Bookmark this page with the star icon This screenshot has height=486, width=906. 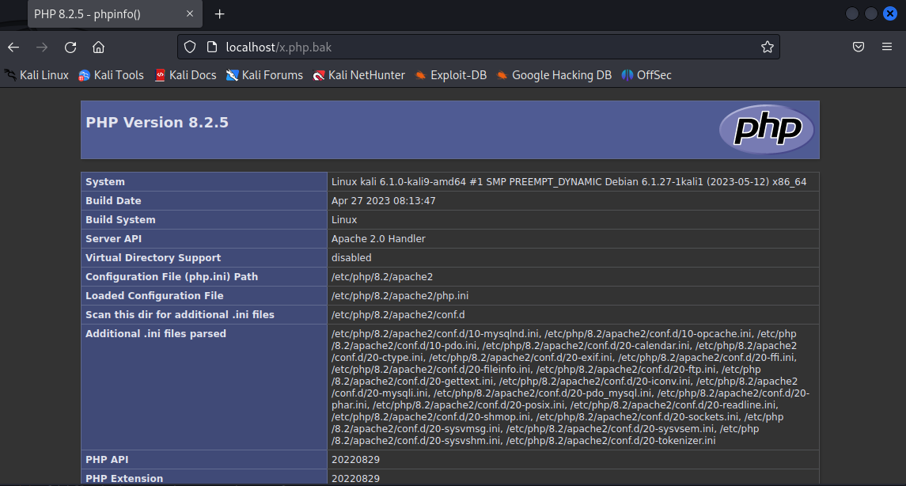coord(767,47)
